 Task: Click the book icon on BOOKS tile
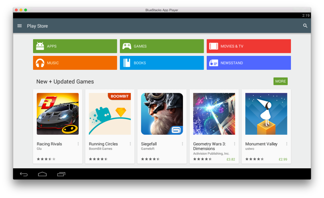[127, 63]
